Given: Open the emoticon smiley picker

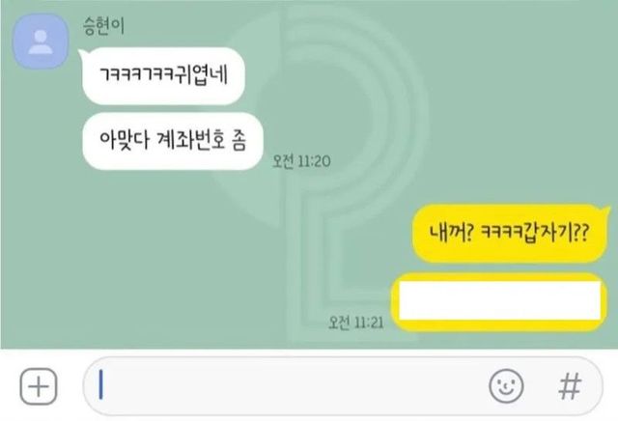Looking at the screenshot, I should click(506, 386).
